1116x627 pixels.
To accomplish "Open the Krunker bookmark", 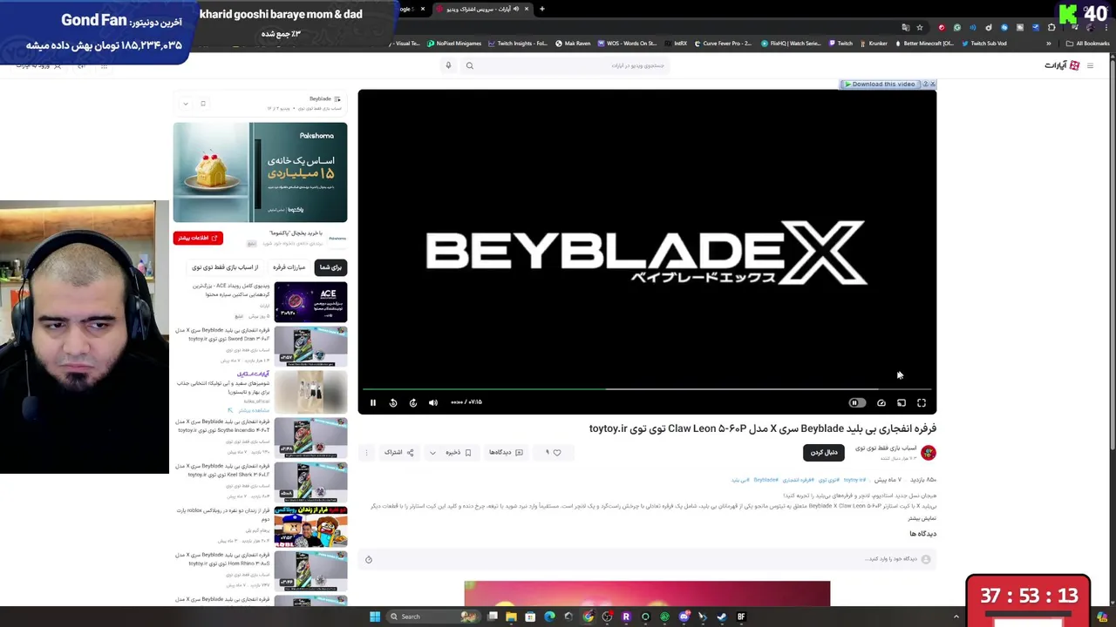I will pos(874,44).
